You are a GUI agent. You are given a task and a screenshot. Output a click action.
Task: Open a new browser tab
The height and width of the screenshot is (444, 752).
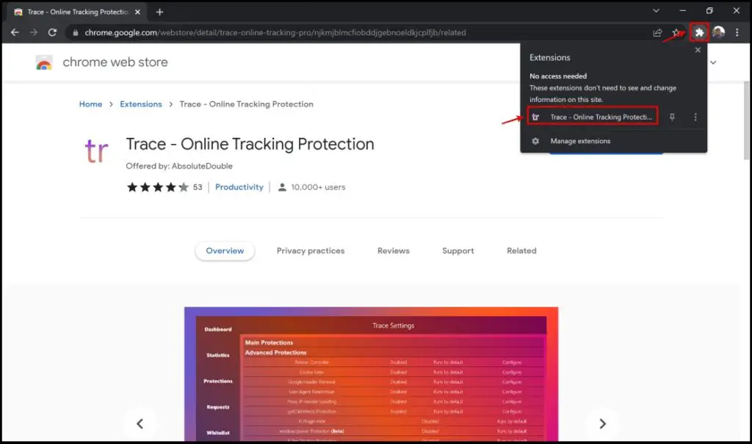pos(159,12)
